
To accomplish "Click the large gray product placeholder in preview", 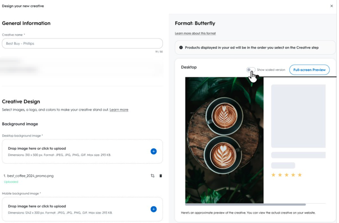I will click(x=298, y=116).
